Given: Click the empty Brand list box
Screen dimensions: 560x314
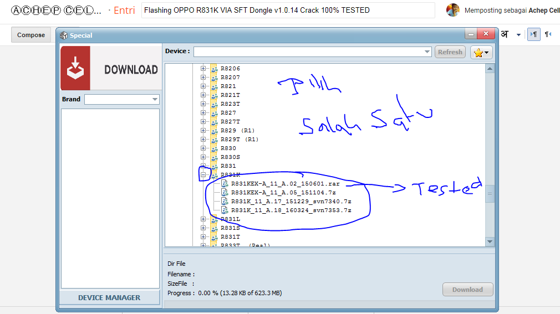Looking at the screenshot, I should click(110, 198).
